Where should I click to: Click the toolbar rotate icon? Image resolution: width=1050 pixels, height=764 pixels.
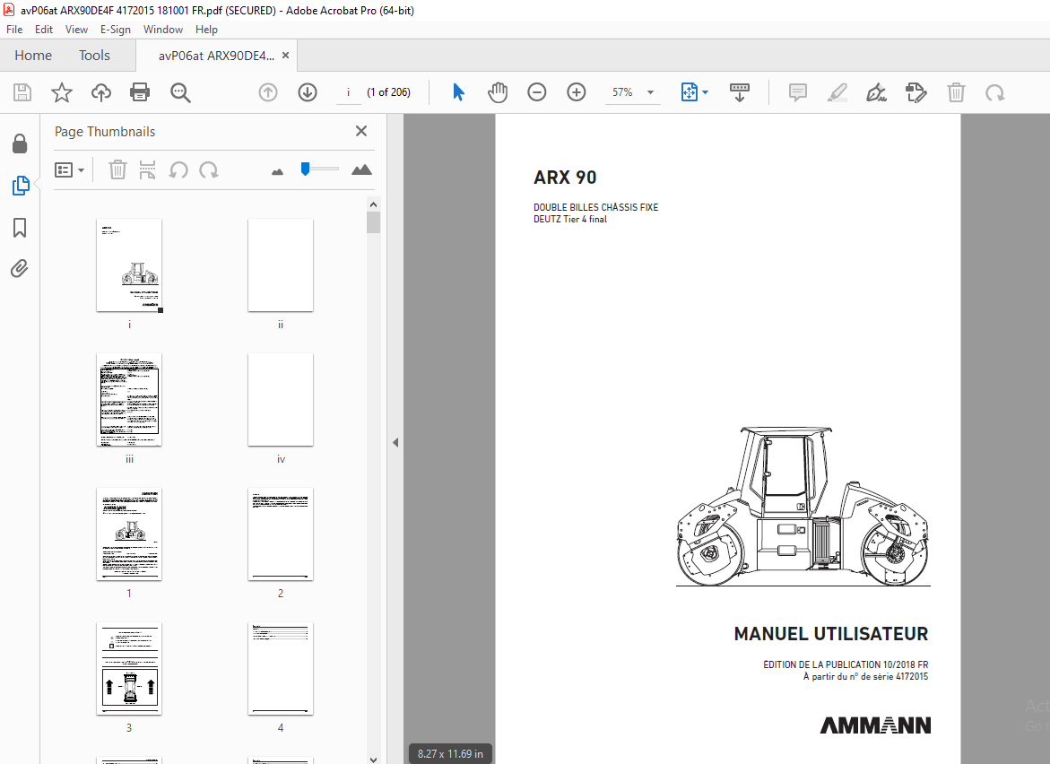click(x=995, y=92)
